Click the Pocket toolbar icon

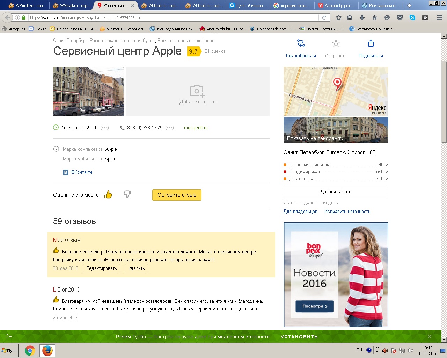(x=400, y=17)
